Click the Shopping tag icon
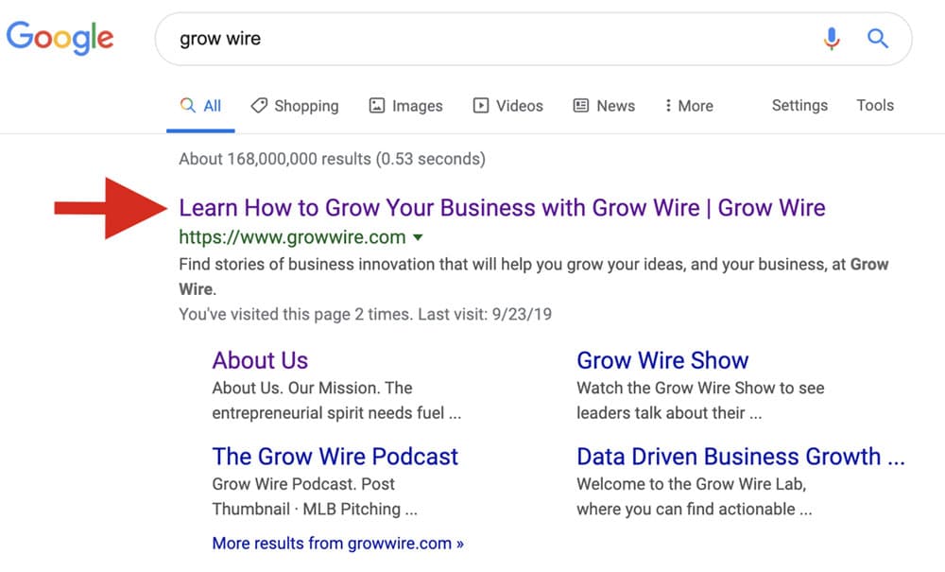Screen dimensions: 945x572 pyautogui.click(x=259, y=106)
